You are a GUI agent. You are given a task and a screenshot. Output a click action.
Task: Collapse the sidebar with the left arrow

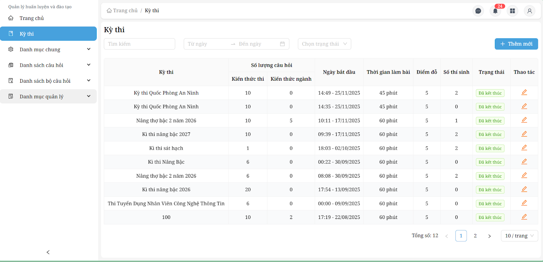coord(48,252)
